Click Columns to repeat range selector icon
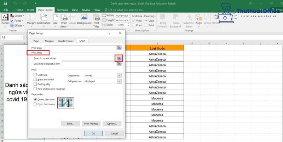283x142 pixels. pyautogui.click(x=119, y=64)
